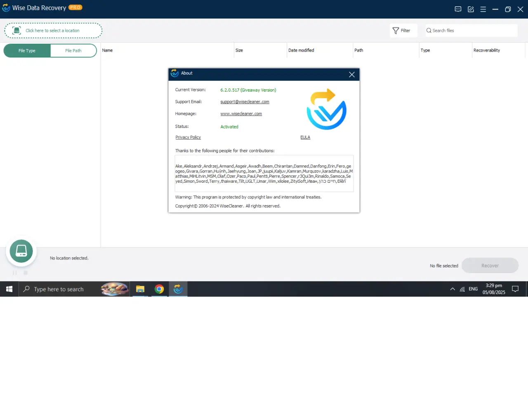Viewport: 528px width, 401px height.
Task: Open www.wisecleaner.com homepage link
Action: pos(241,114)
